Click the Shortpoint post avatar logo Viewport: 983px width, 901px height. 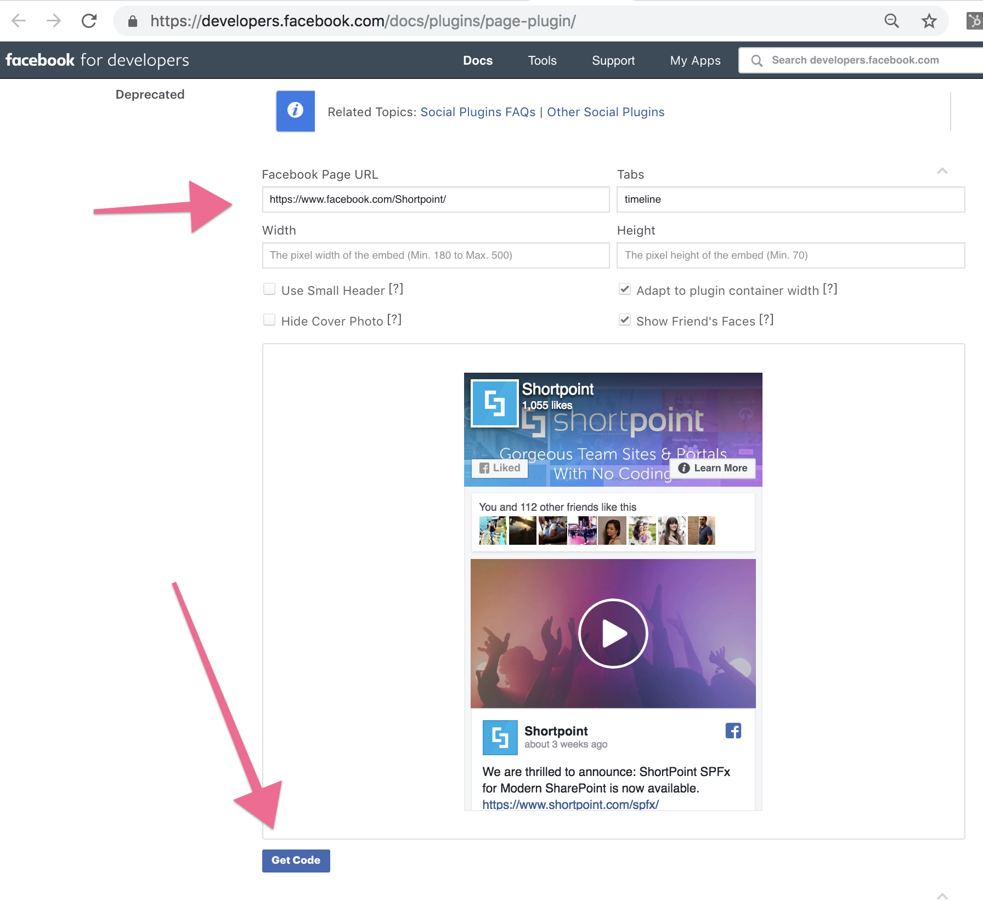click(500, 737)
